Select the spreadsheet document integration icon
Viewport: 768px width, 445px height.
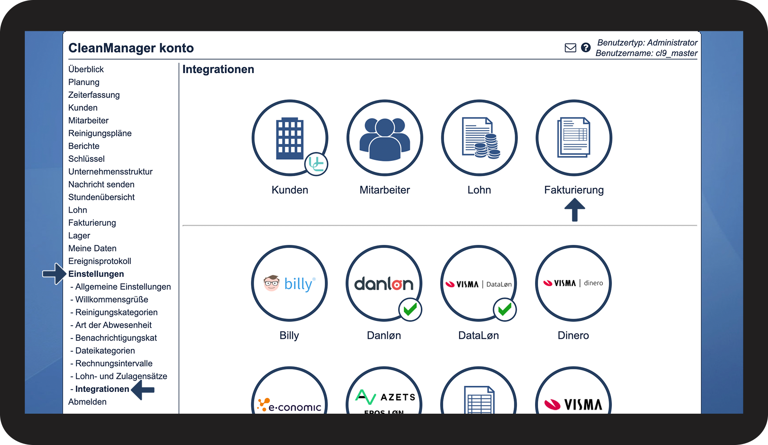click(479, 390)
